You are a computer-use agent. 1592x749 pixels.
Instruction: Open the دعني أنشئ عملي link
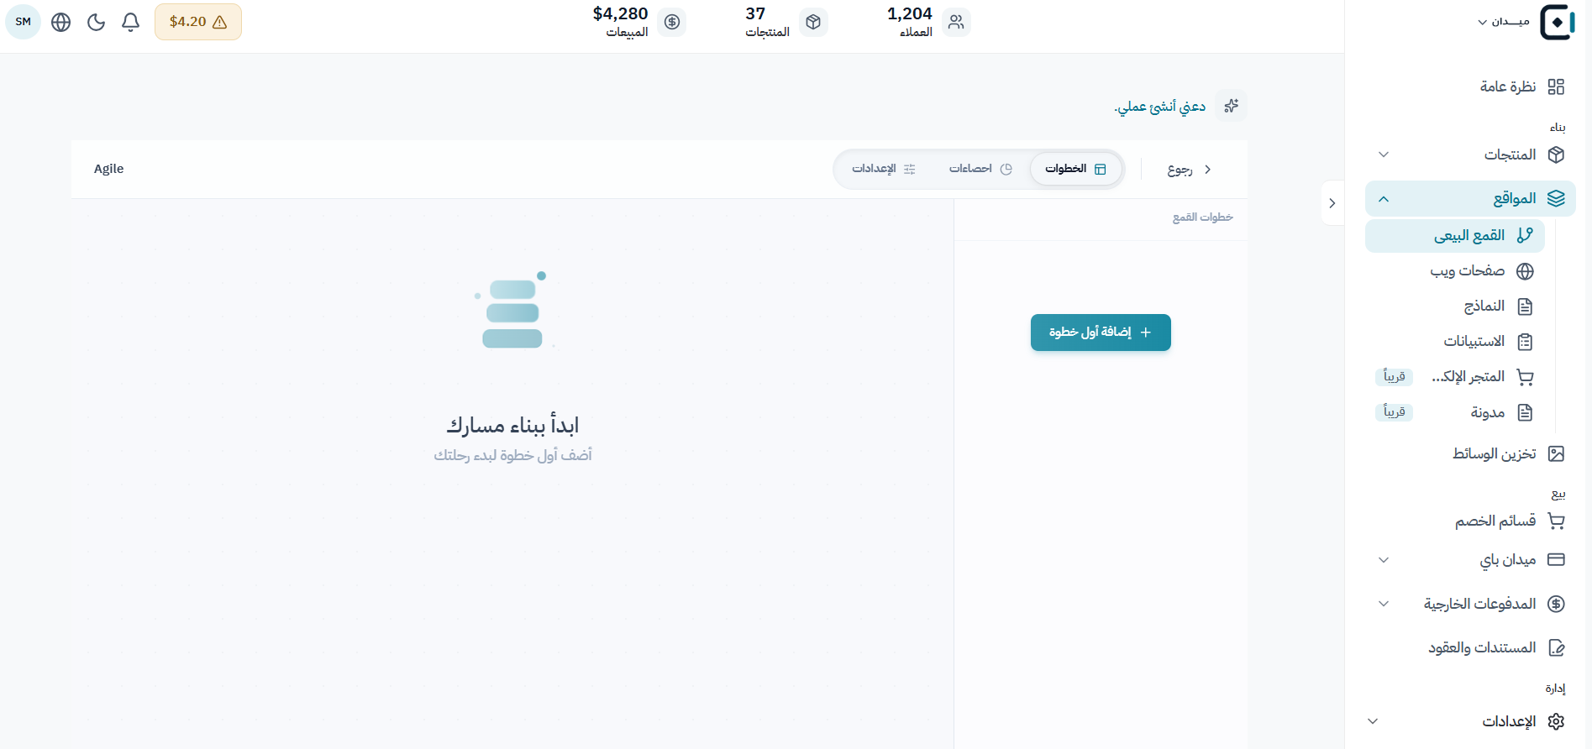(1160, 107)
